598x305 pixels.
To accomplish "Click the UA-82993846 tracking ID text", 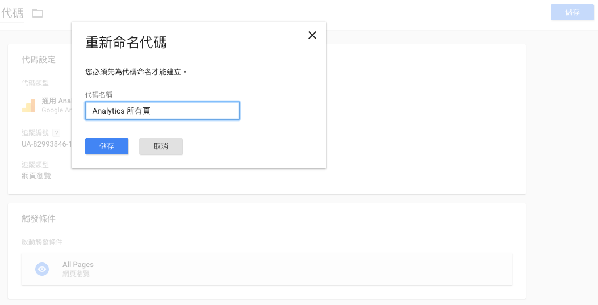I will point(47,144).
